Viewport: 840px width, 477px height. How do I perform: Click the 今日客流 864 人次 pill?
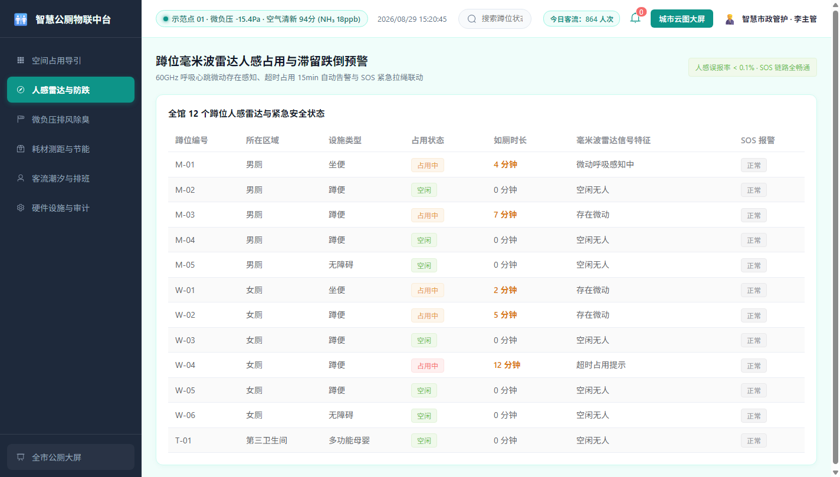pos(581,19)
